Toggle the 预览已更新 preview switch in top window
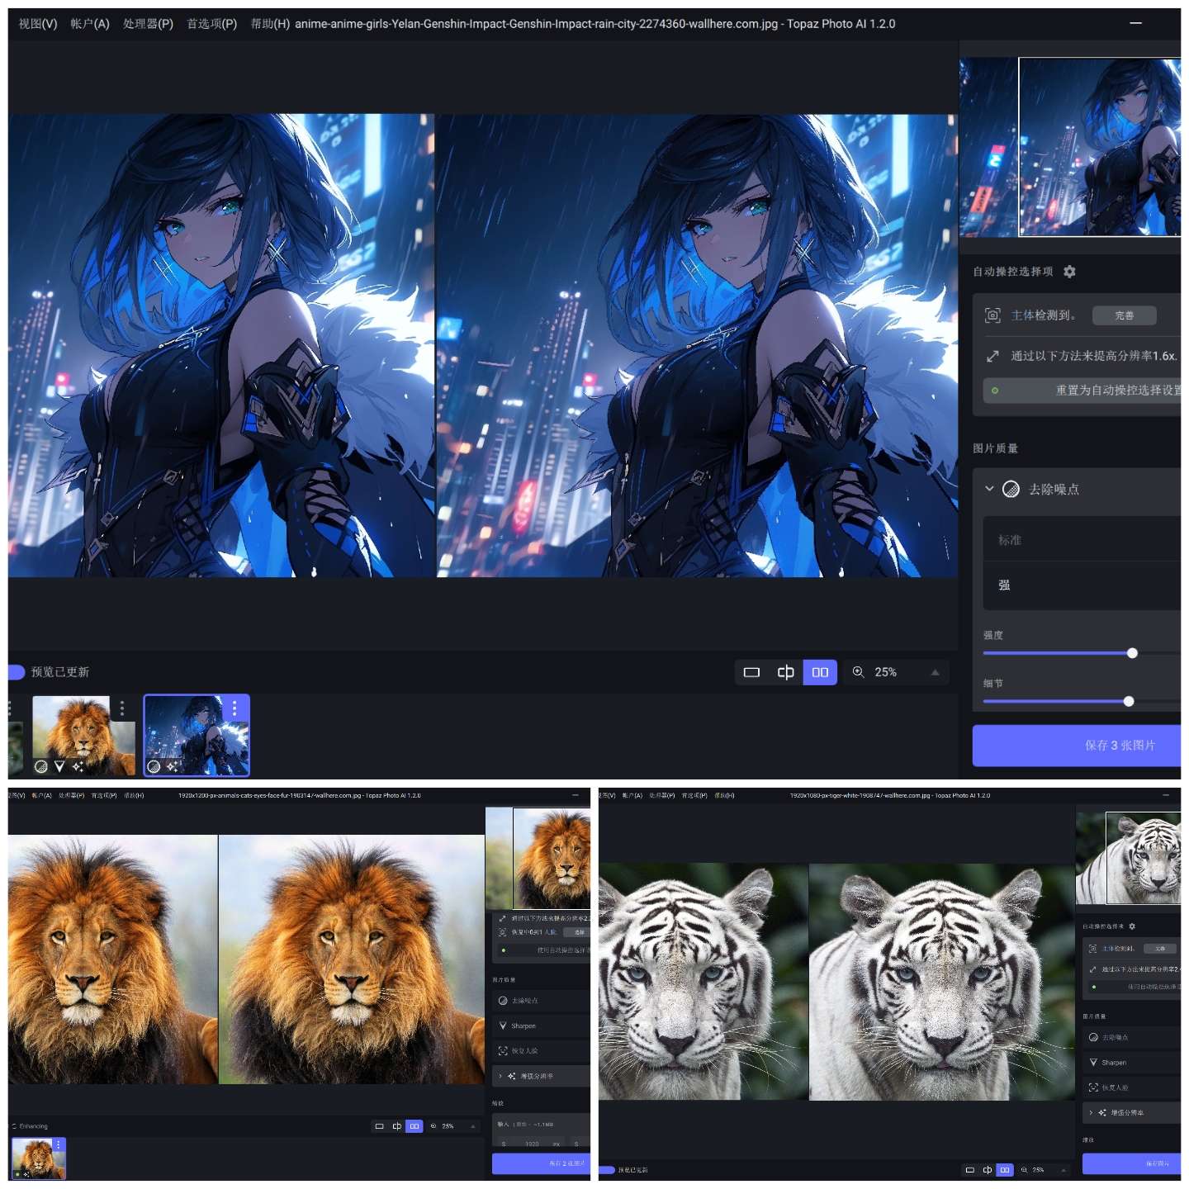 coord(17,672)
